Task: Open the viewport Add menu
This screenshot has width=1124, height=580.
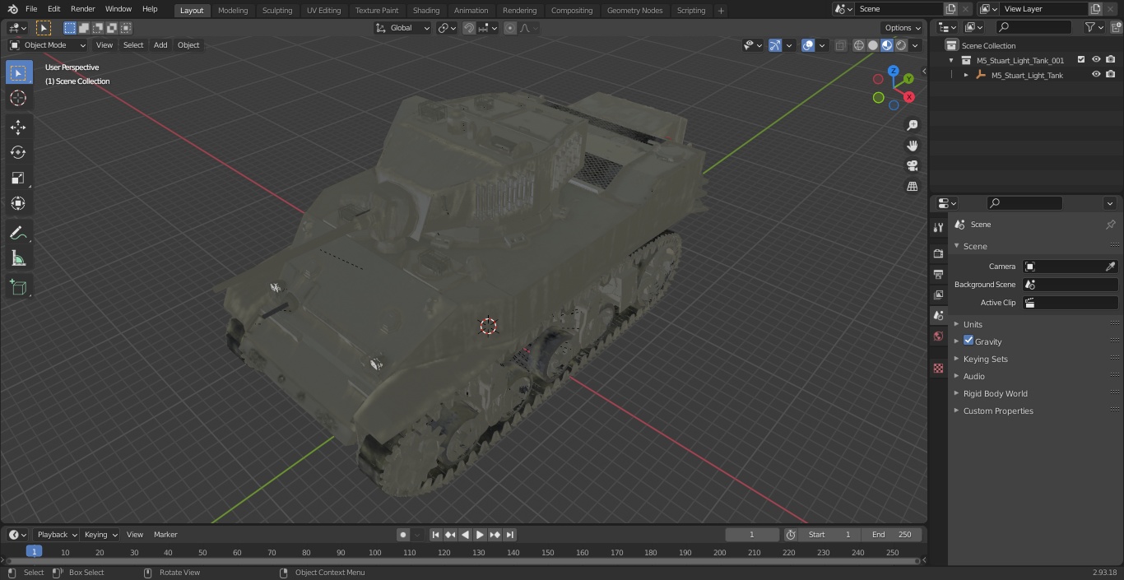Action: tap(160, 45)
